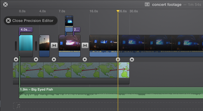203x111 pixels.
Task: Click the audio strip under the sunset clip
Action: coord(44,53)
